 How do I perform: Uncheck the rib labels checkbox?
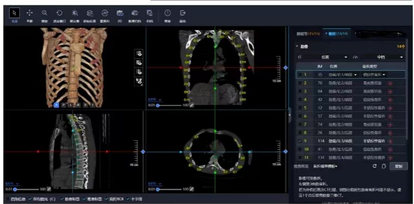(x=63, y=199)
